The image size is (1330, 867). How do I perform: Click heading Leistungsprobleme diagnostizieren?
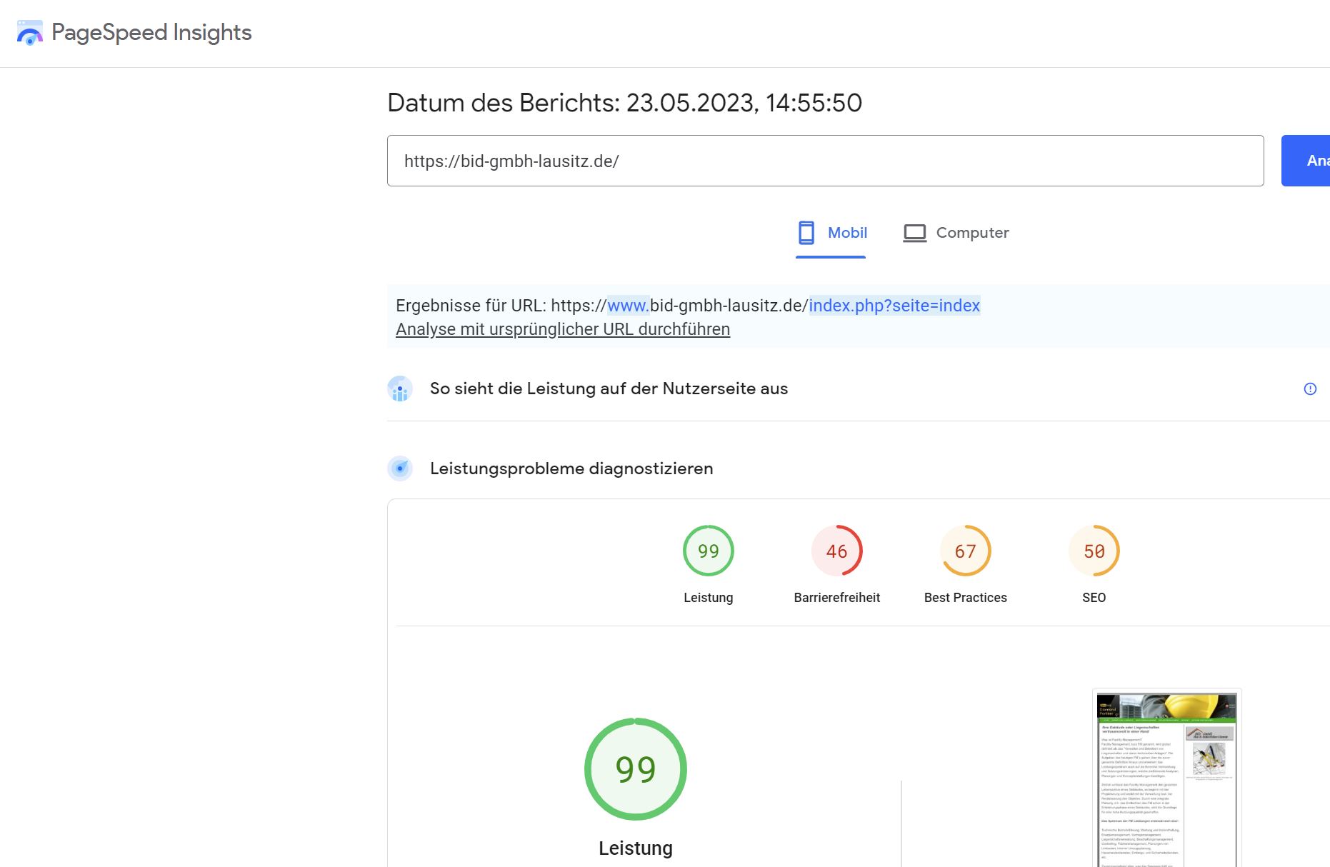pos(571,468)
